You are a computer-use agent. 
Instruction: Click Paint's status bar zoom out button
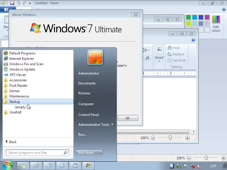point(189,158)
